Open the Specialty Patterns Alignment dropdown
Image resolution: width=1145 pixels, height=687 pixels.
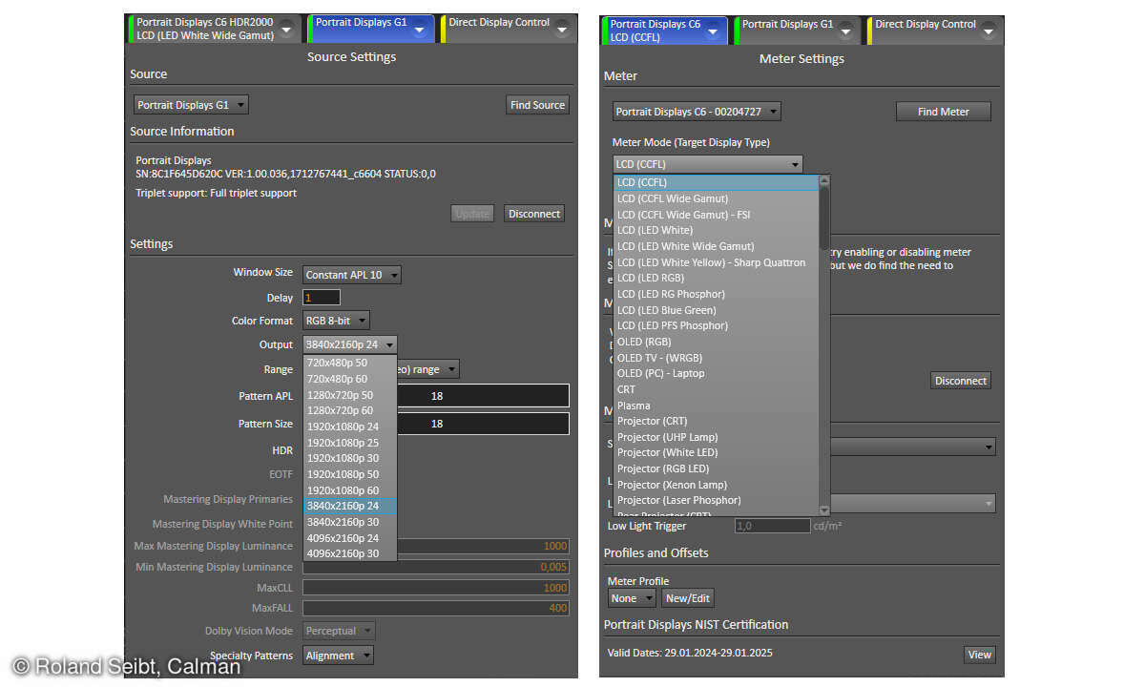(x=338, y=656)
